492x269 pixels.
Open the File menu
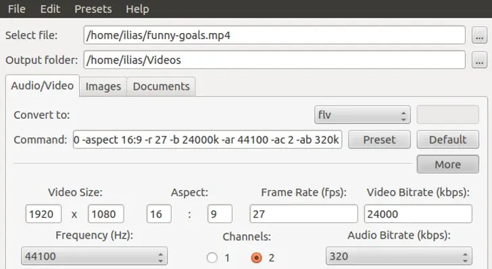coord(17,9)
